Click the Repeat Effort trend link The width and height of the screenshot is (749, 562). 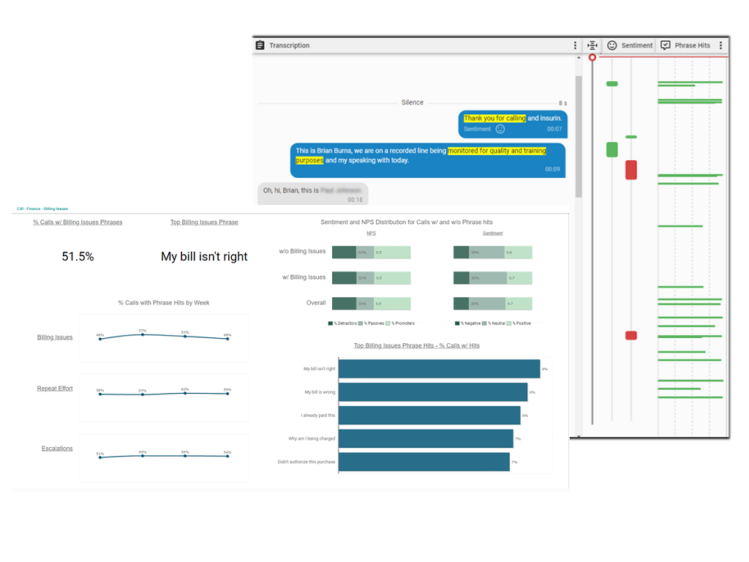tap(55, 389)
